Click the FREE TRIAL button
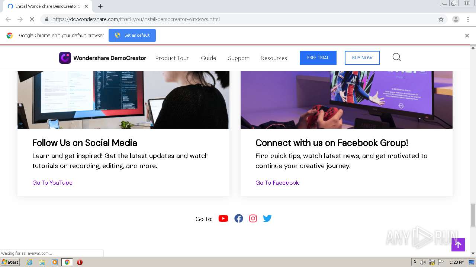Screen dimensions: 476x267 tap(318, 58)
